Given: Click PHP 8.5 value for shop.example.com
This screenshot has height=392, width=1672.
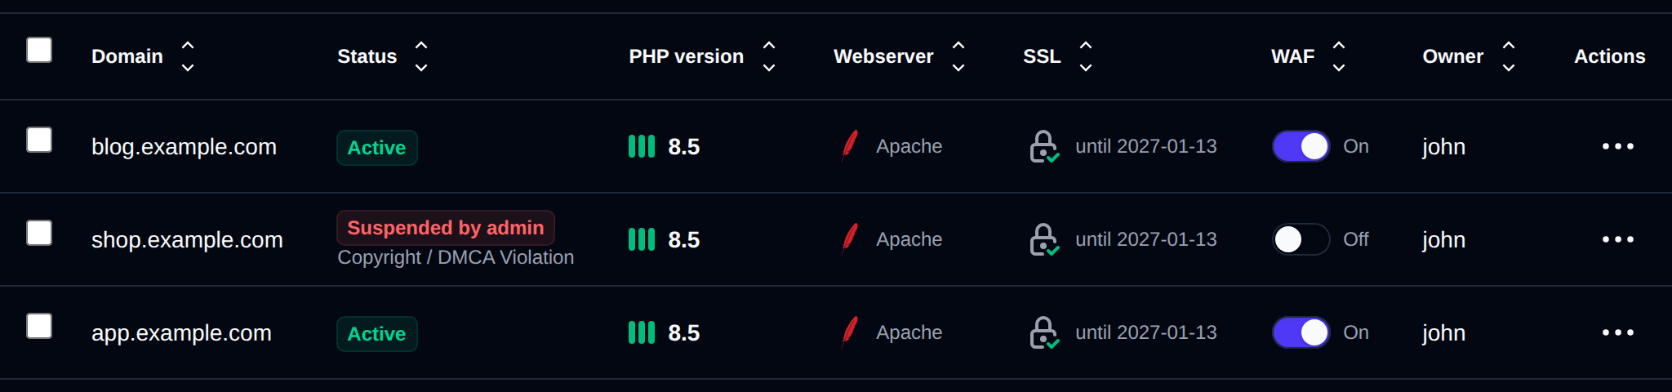Looking at the screenshot, I should click(684, 240).
